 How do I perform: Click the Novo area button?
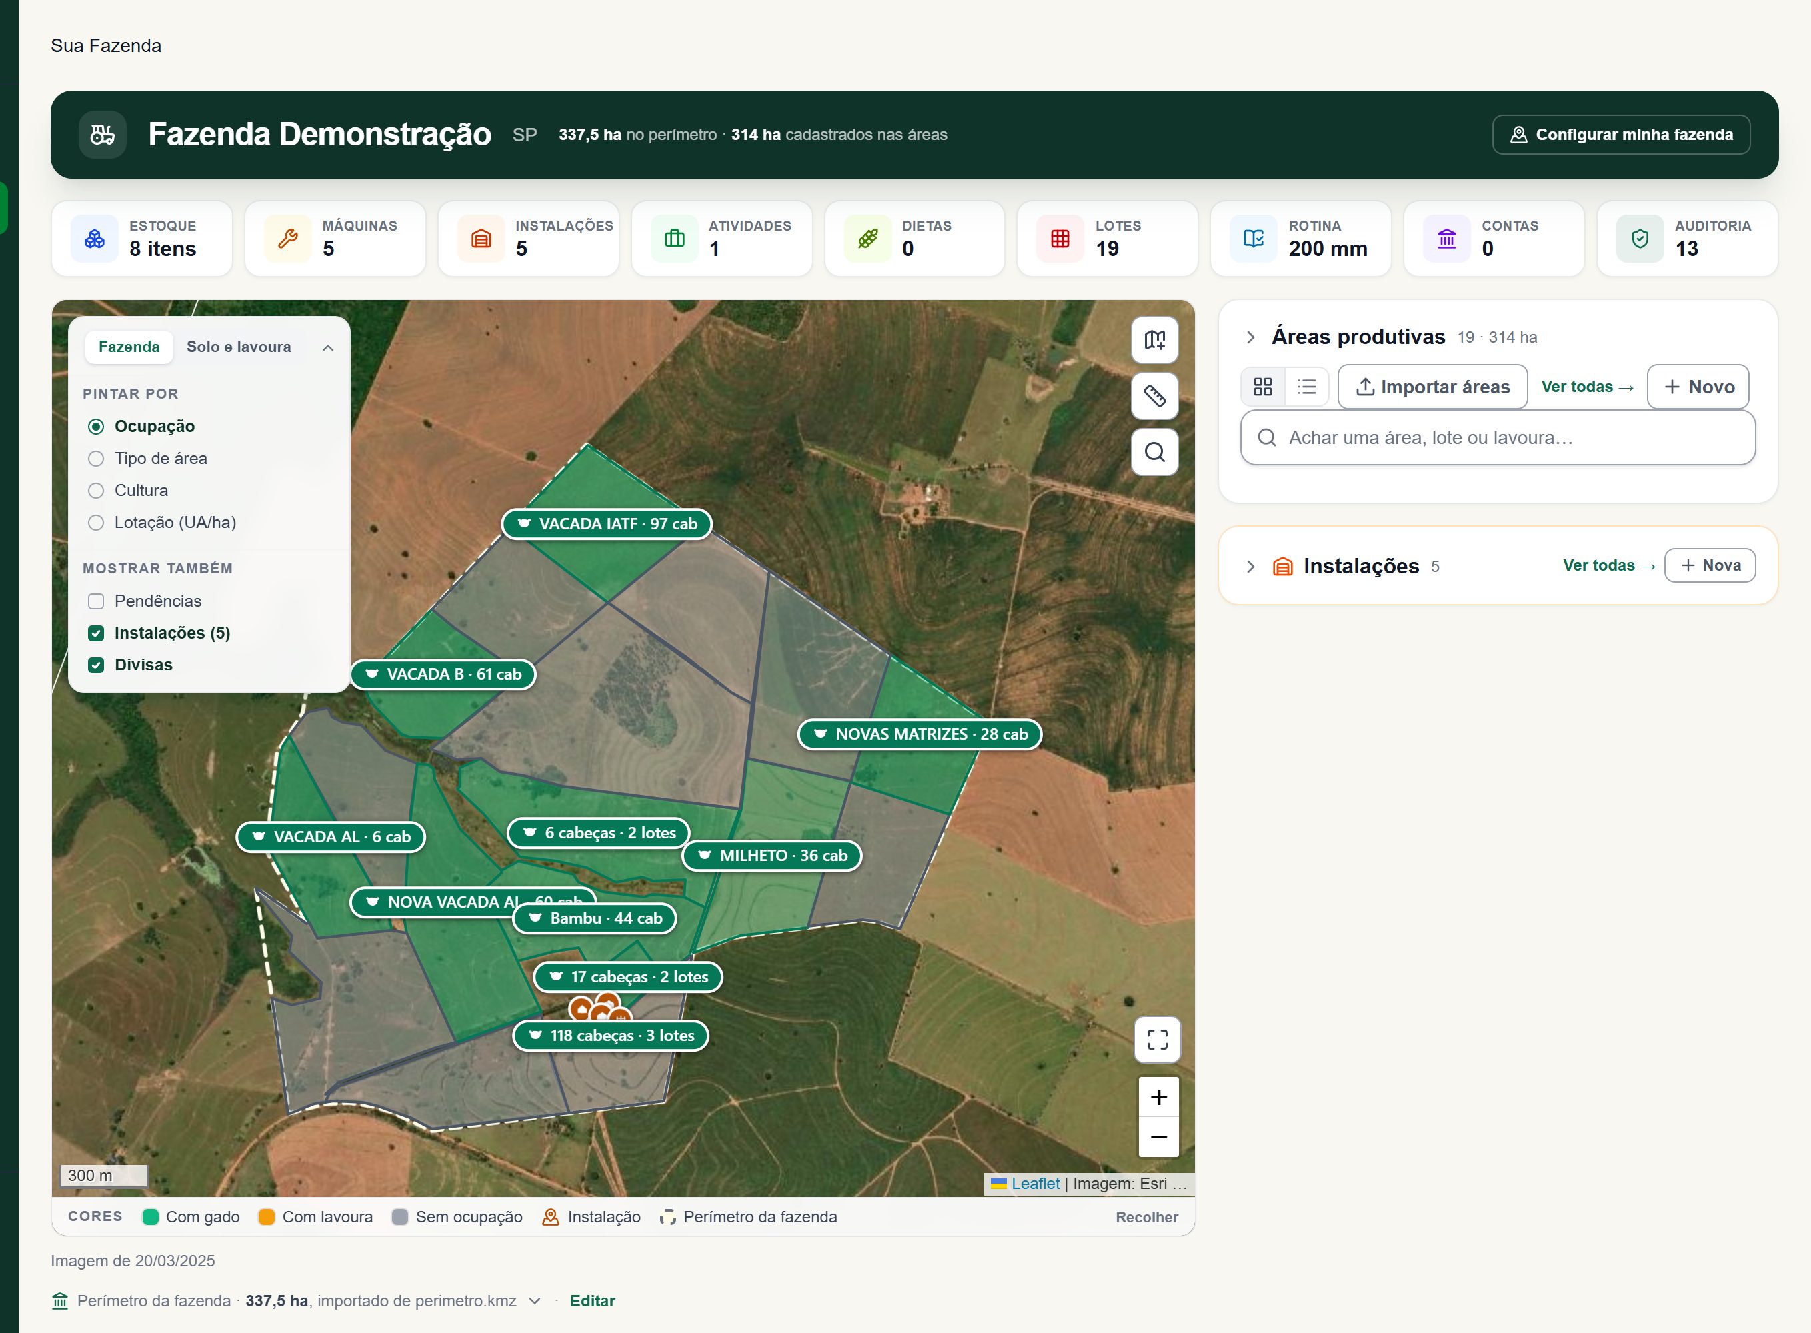[x=1698, y=387]
